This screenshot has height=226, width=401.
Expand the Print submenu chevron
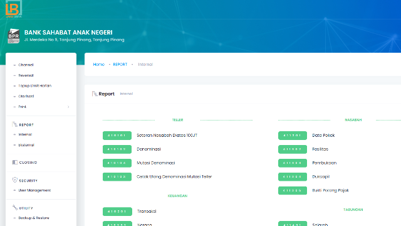point(68,107)
